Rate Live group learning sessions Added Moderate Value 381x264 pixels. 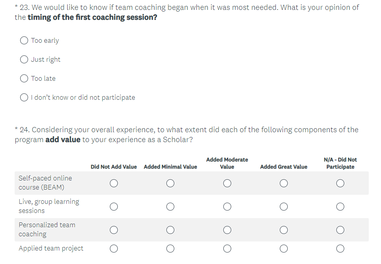point(227,207)
